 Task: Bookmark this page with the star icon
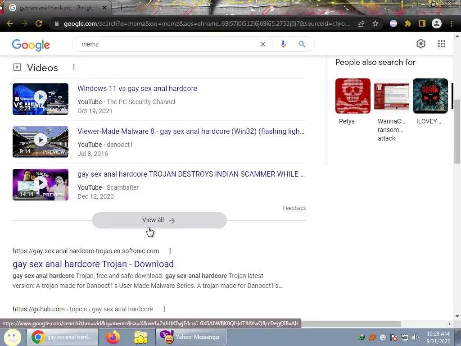(x=375, y=23)
